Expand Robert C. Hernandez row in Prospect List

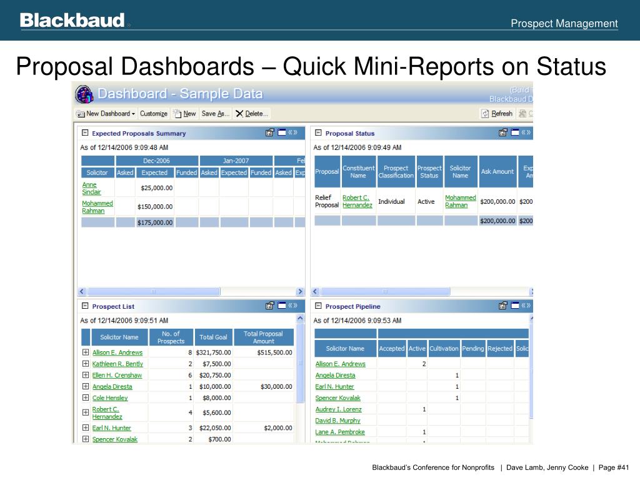coord(85,412)
